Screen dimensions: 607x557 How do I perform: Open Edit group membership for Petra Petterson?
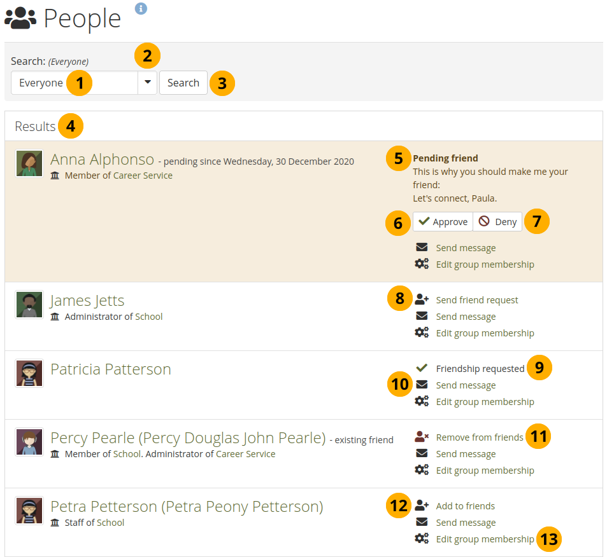(x=485, y=539)
